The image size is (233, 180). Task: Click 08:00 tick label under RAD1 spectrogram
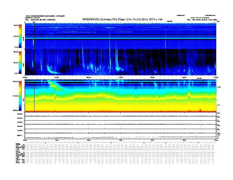pos(89,77)
